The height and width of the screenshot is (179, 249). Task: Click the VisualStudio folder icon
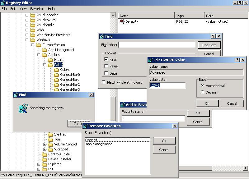pyautogui.click(x=33, y=25)
